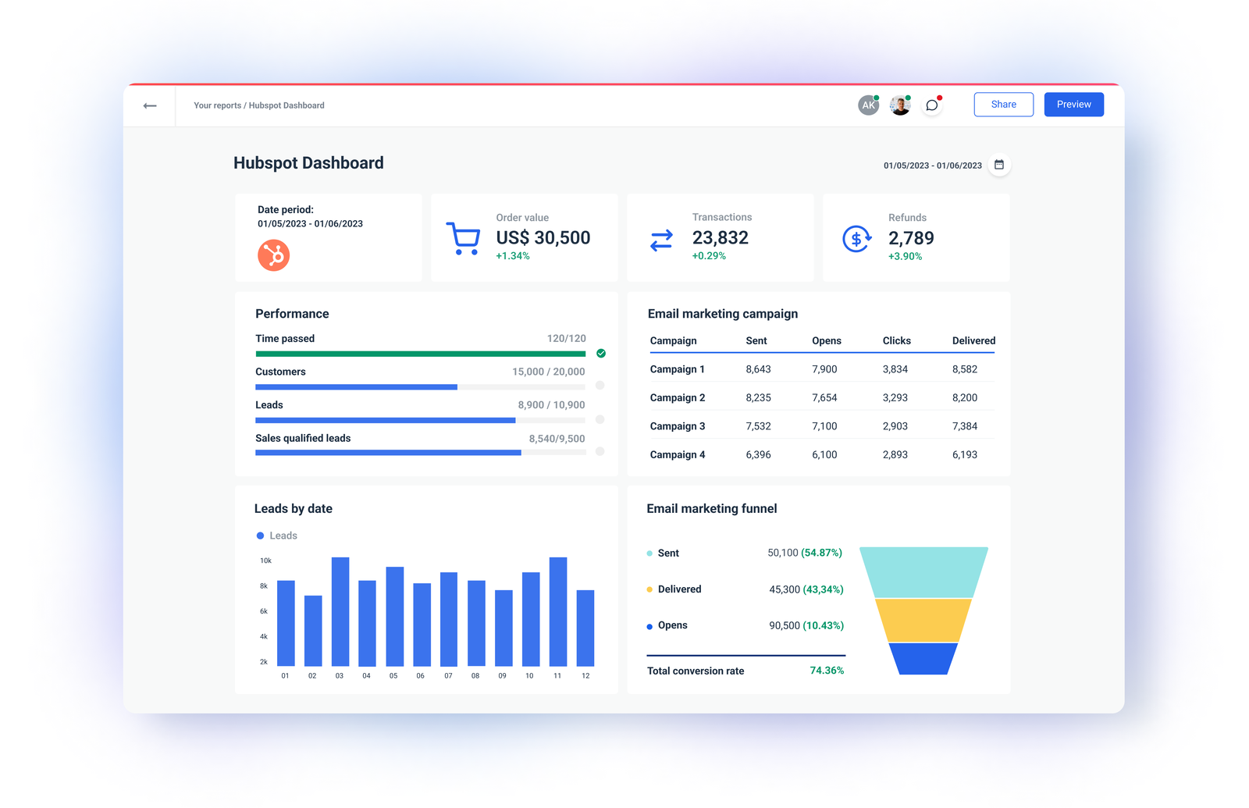Click the transactions arrows icon

coord(660,238)
